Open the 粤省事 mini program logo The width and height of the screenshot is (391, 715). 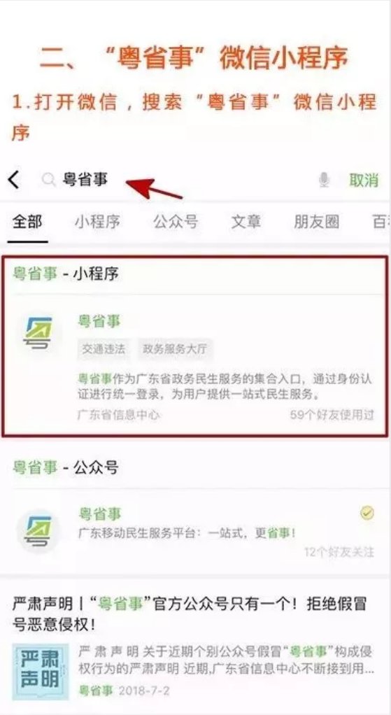point(38,333)
